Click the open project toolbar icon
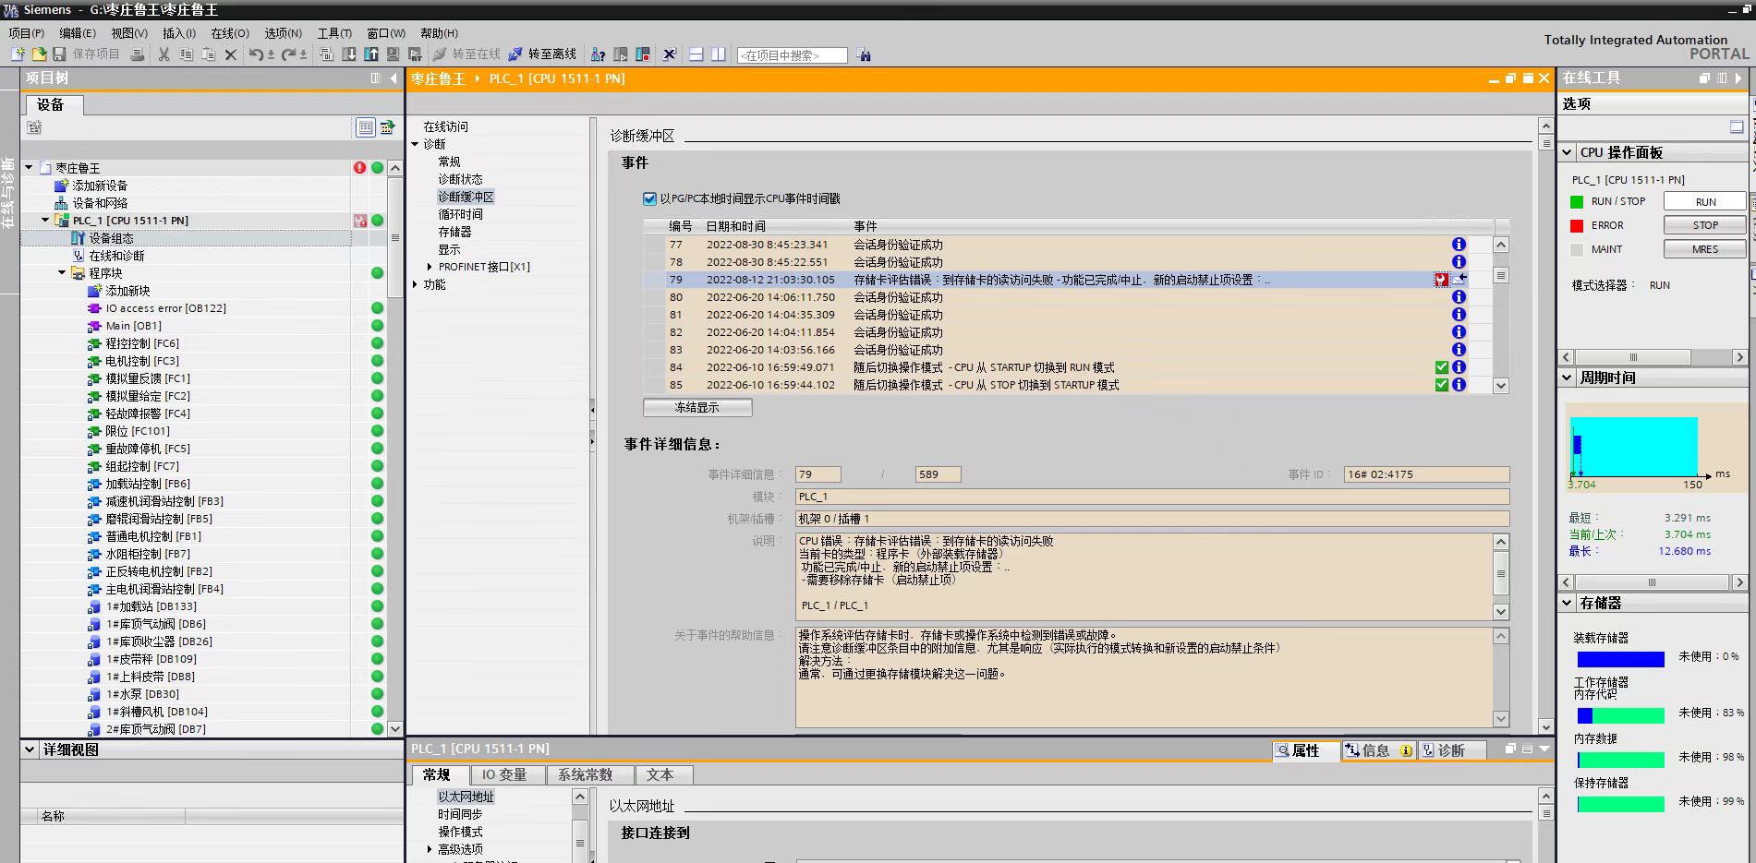This screenshot has height=863, width=1756. (x=39, y=54)
